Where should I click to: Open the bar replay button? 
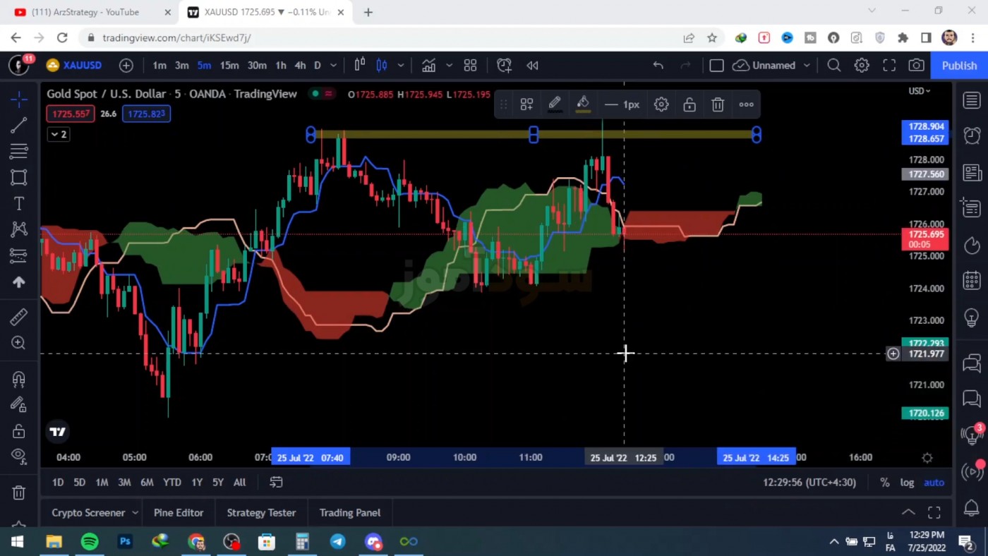532,65
